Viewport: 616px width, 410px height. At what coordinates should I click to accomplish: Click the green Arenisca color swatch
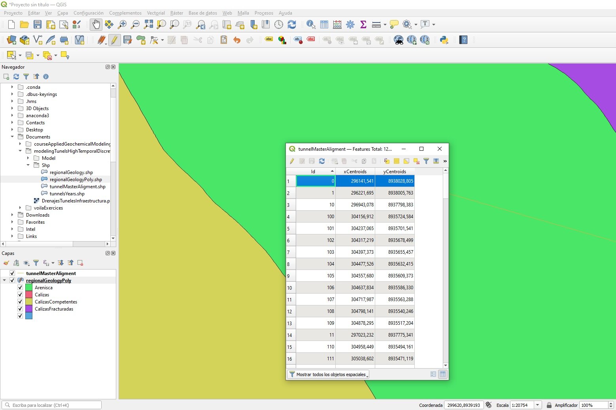29,287
